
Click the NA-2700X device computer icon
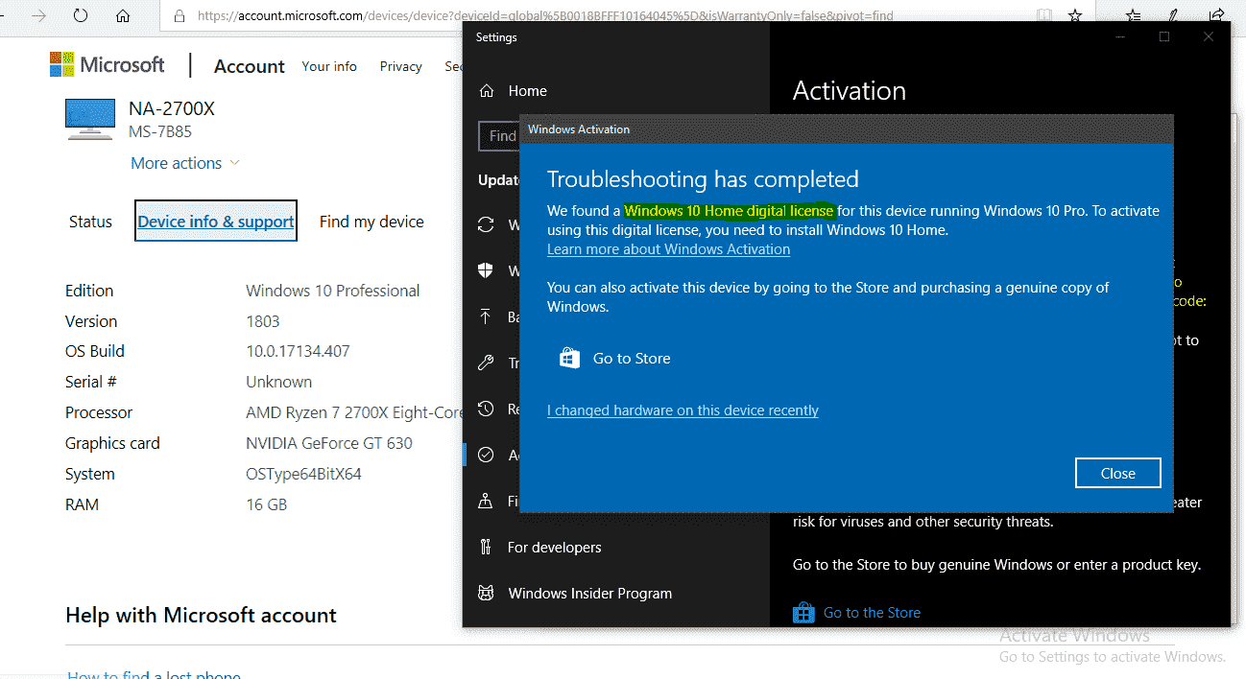[90, 119]
